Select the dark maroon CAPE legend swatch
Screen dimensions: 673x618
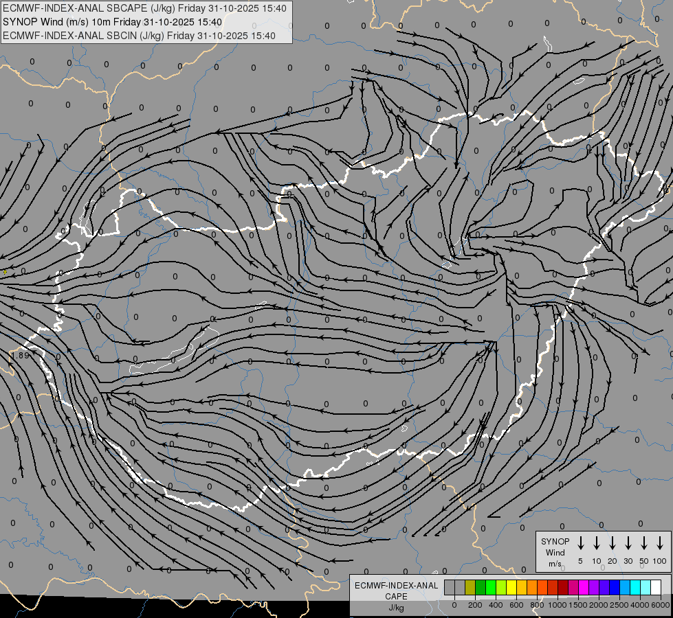pos(563,587)
